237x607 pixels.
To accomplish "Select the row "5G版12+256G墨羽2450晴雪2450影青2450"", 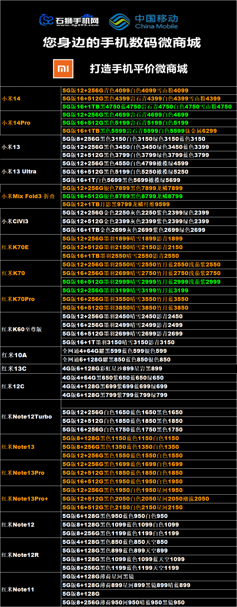I will tap(149, 316).
